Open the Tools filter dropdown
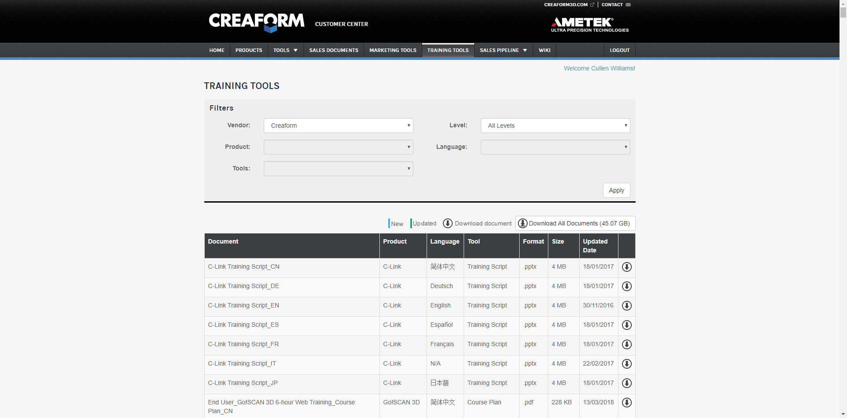The image size is (847, 418). [338, 169]
